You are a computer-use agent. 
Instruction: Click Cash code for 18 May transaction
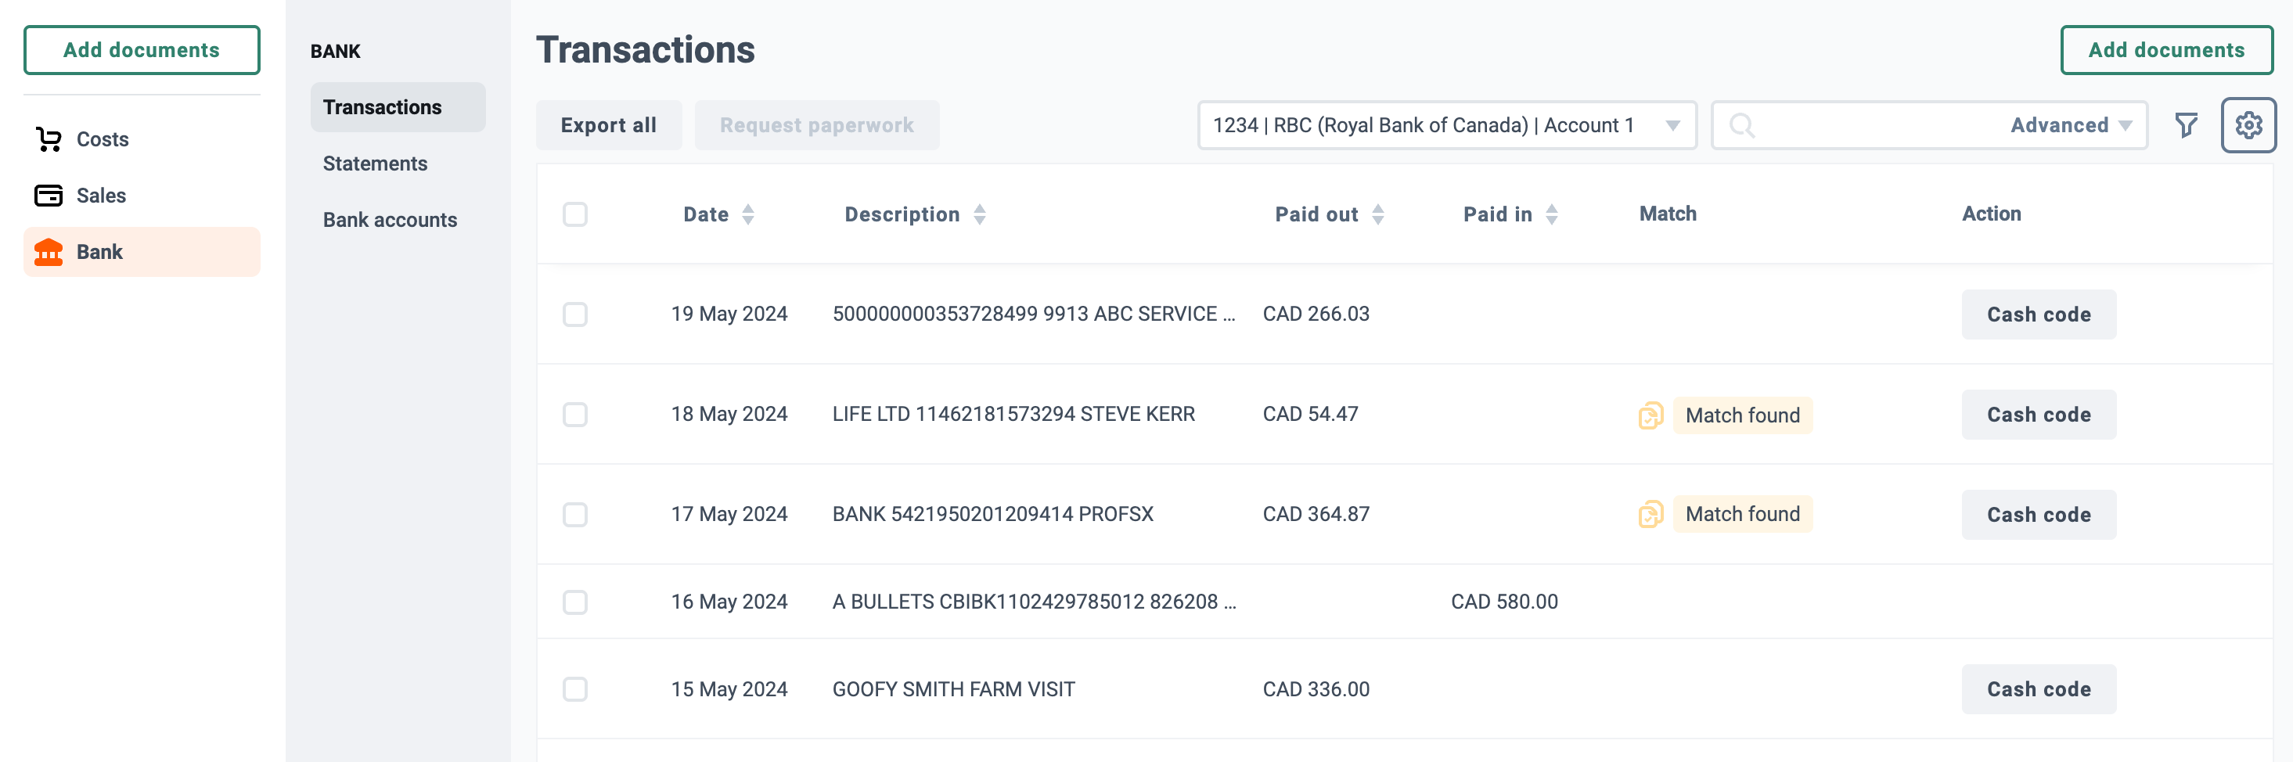pos(2039,415)
